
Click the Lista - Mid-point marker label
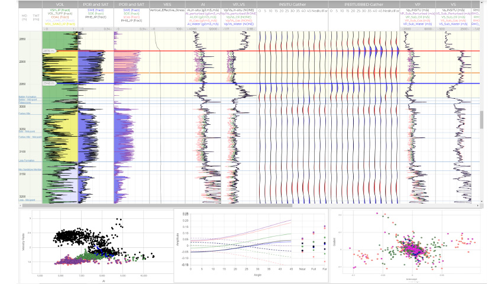click(27, 200)
